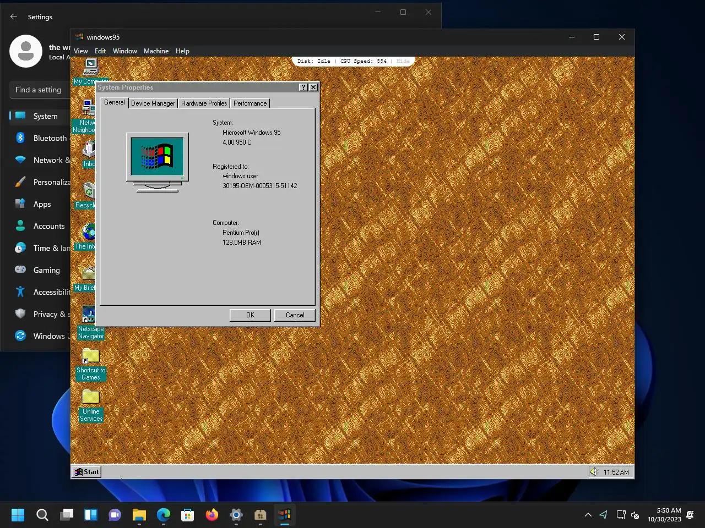Viewport: 705px width, 528px height.
Task: Close the System Properties dialog
Action: pyautogui.click(x=313, y=87)
